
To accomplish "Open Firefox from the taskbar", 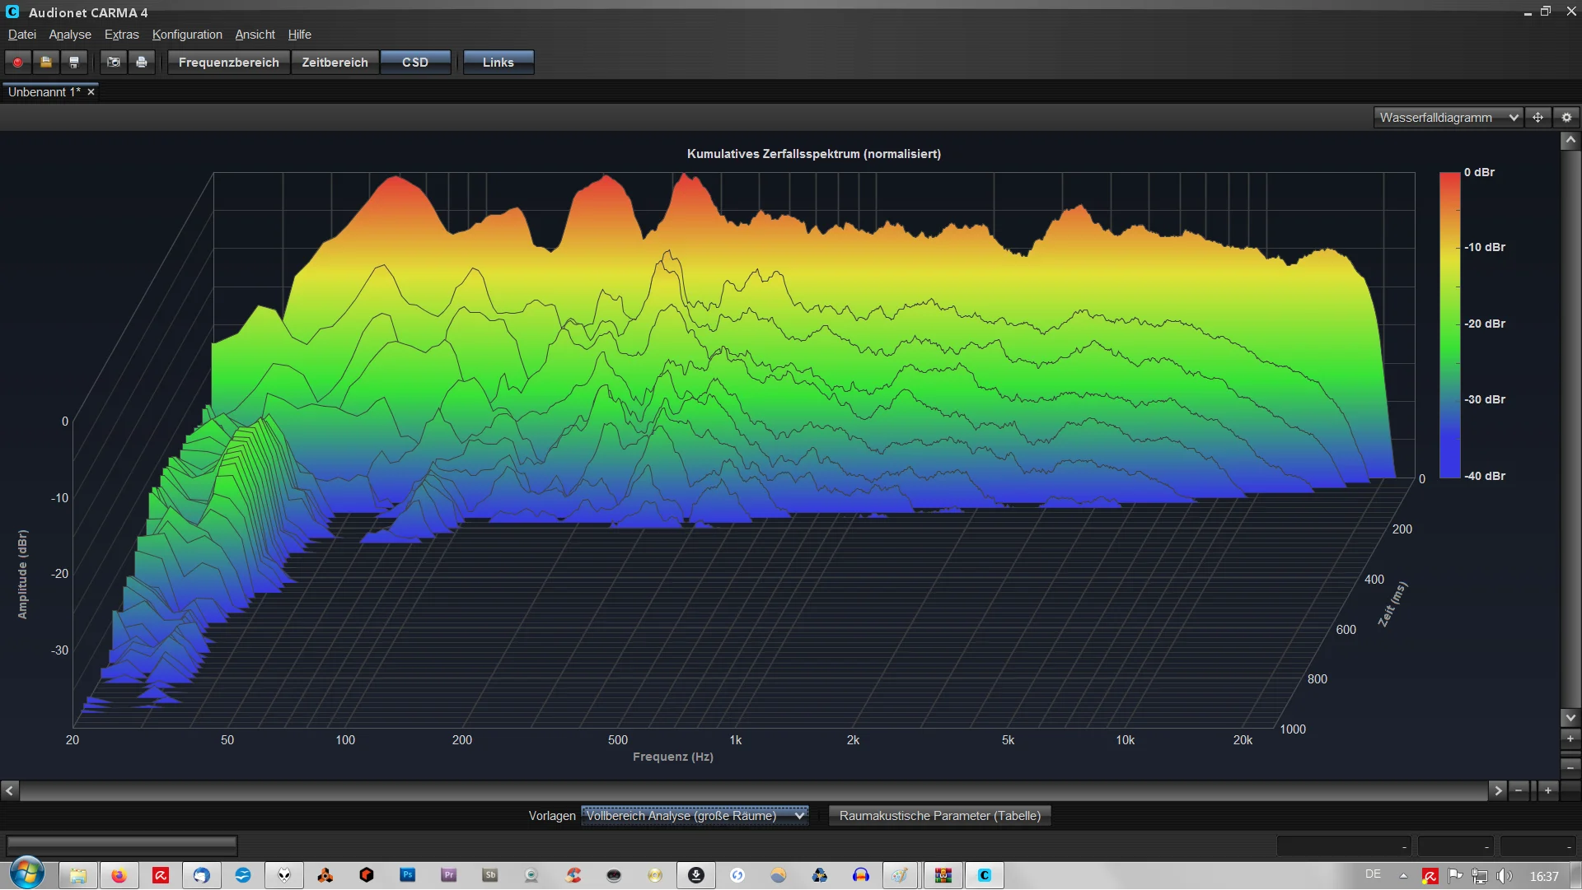I will 119,875.
